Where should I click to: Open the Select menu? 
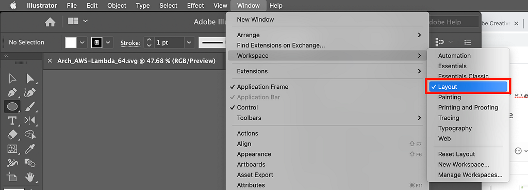[x=169, y=5]
